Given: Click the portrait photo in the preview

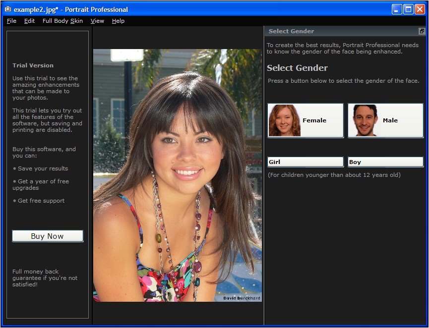Looking at the screenshot, I should pos(177,175).
